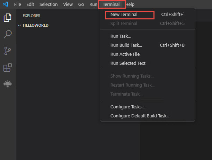Click Restart Running Task... entry
This screenshot has height=160, width=212.
[x=148, y=85]
